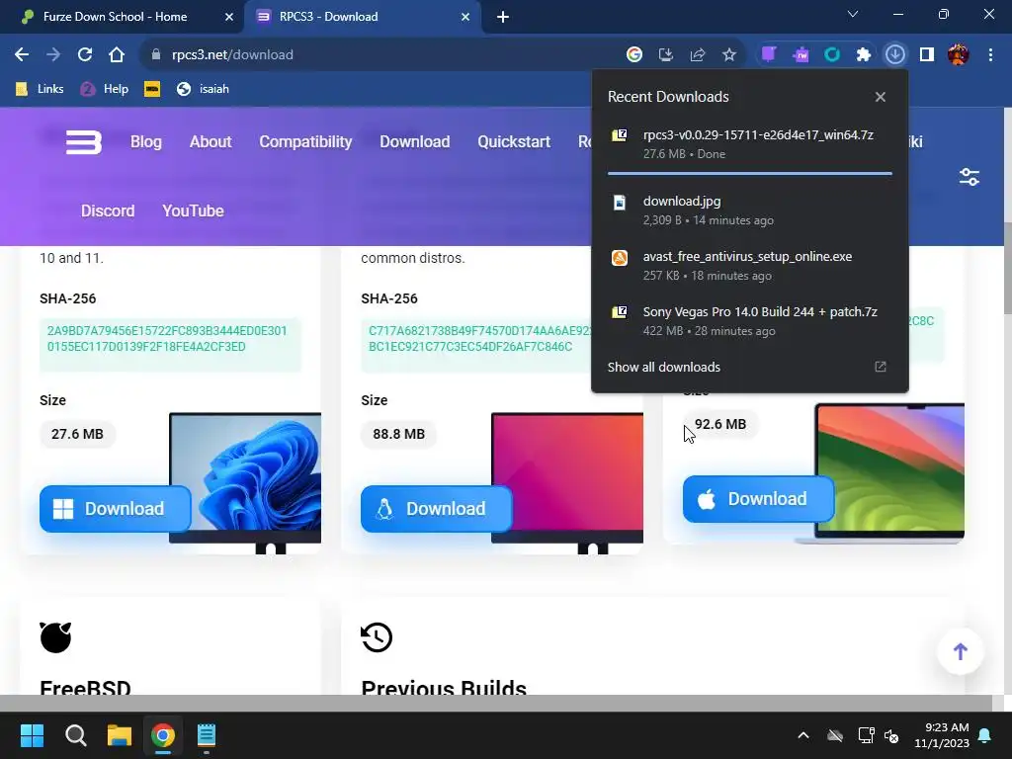Open Notepad from the taskbar
The image size is (1012, 759).
[207, 735]
